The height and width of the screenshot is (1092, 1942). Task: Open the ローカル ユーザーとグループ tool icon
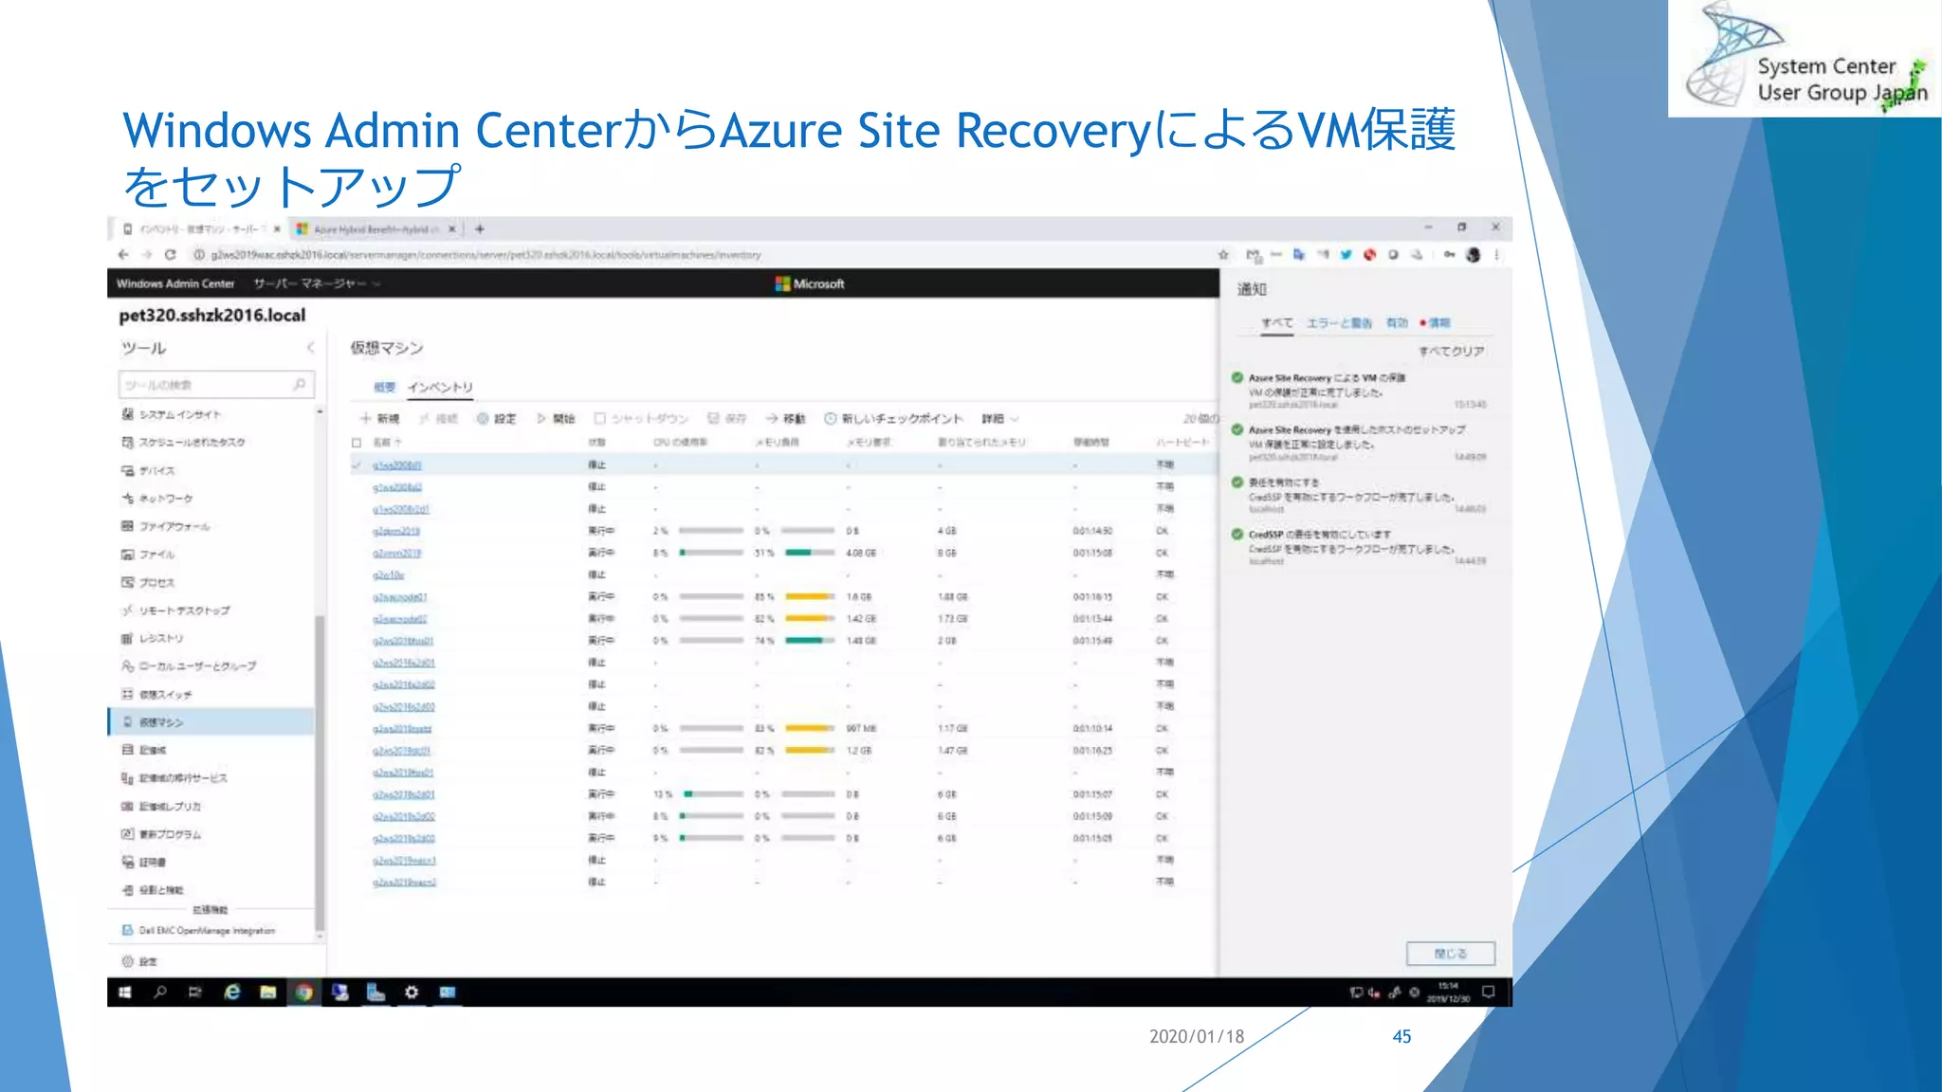[127, 665]
